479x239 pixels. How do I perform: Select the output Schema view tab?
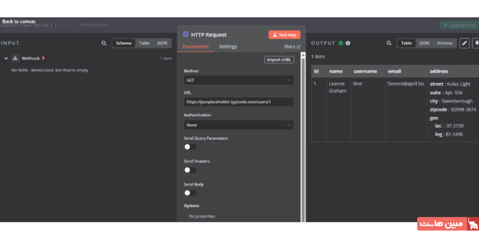click(x=444, y=43)
